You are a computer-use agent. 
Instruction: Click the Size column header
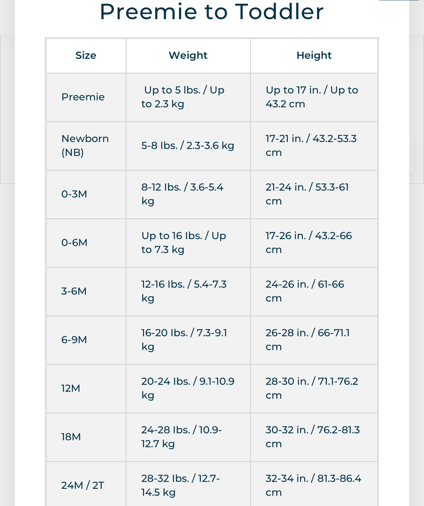(86, 55)
